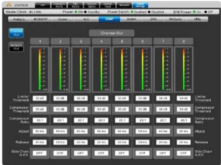Switch to the IN ON/OFF sub-tab
The image size is (221, 165).
[41, 19]
